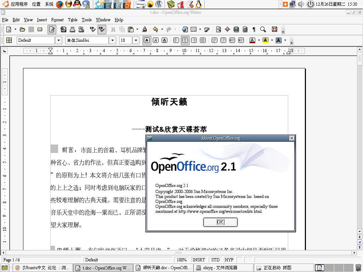Click OK in About OpenOffice.org dialog
The image size is (363, 272).
(220, 222)
